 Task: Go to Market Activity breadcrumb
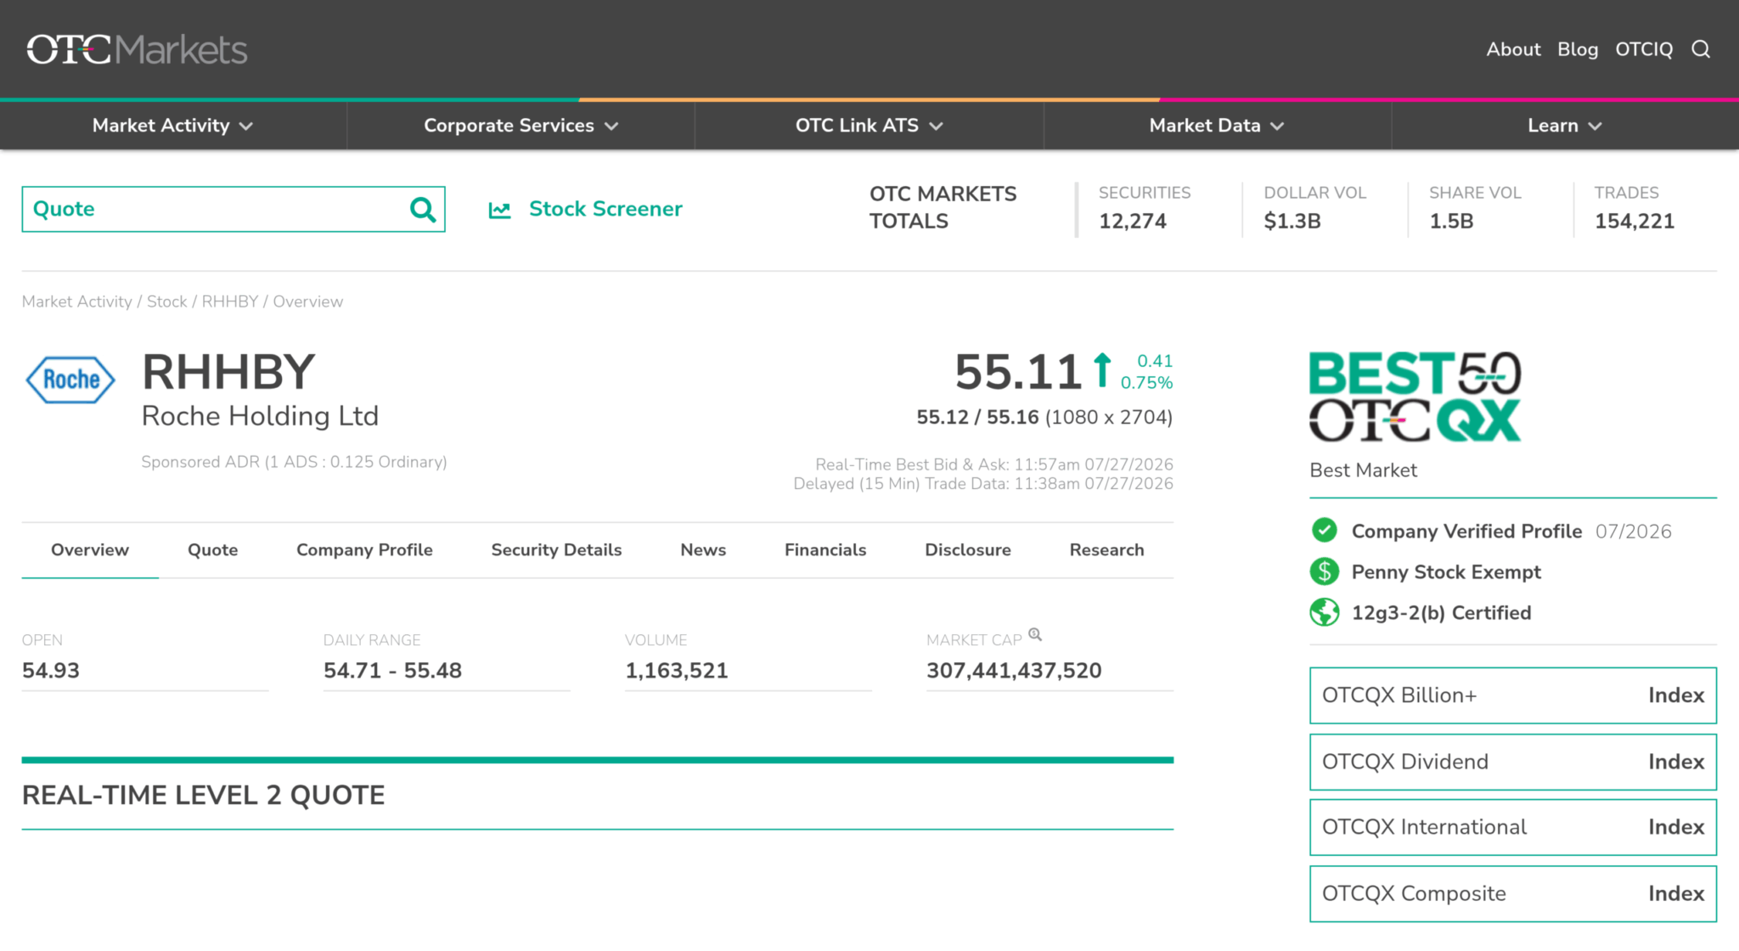click(x=77, y=301)
